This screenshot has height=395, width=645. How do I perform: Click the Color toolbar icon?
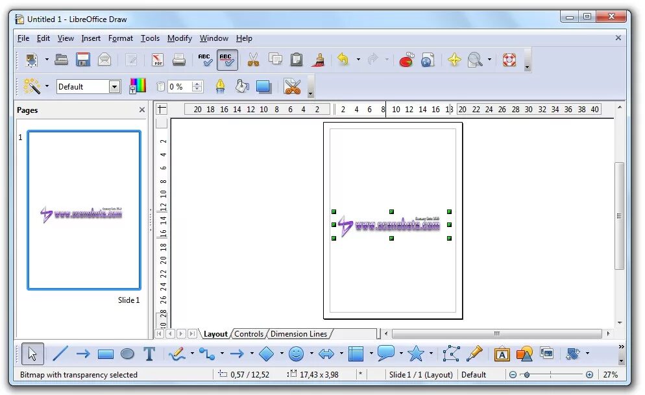138,86
